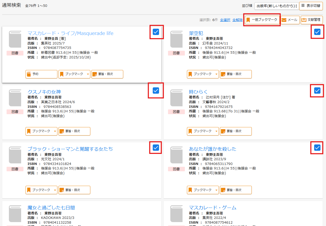Open 要旨・目次 for あなたが誰かを殺した
The height and width of the screenshot is (226, 326).
[236, 190]
